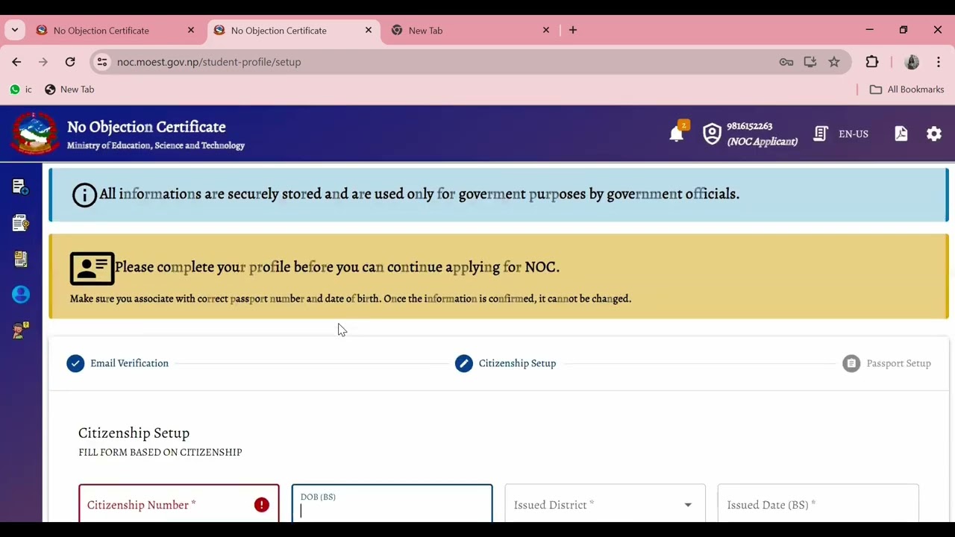Click the install app icon in address bar

click(x=810, y=62)
